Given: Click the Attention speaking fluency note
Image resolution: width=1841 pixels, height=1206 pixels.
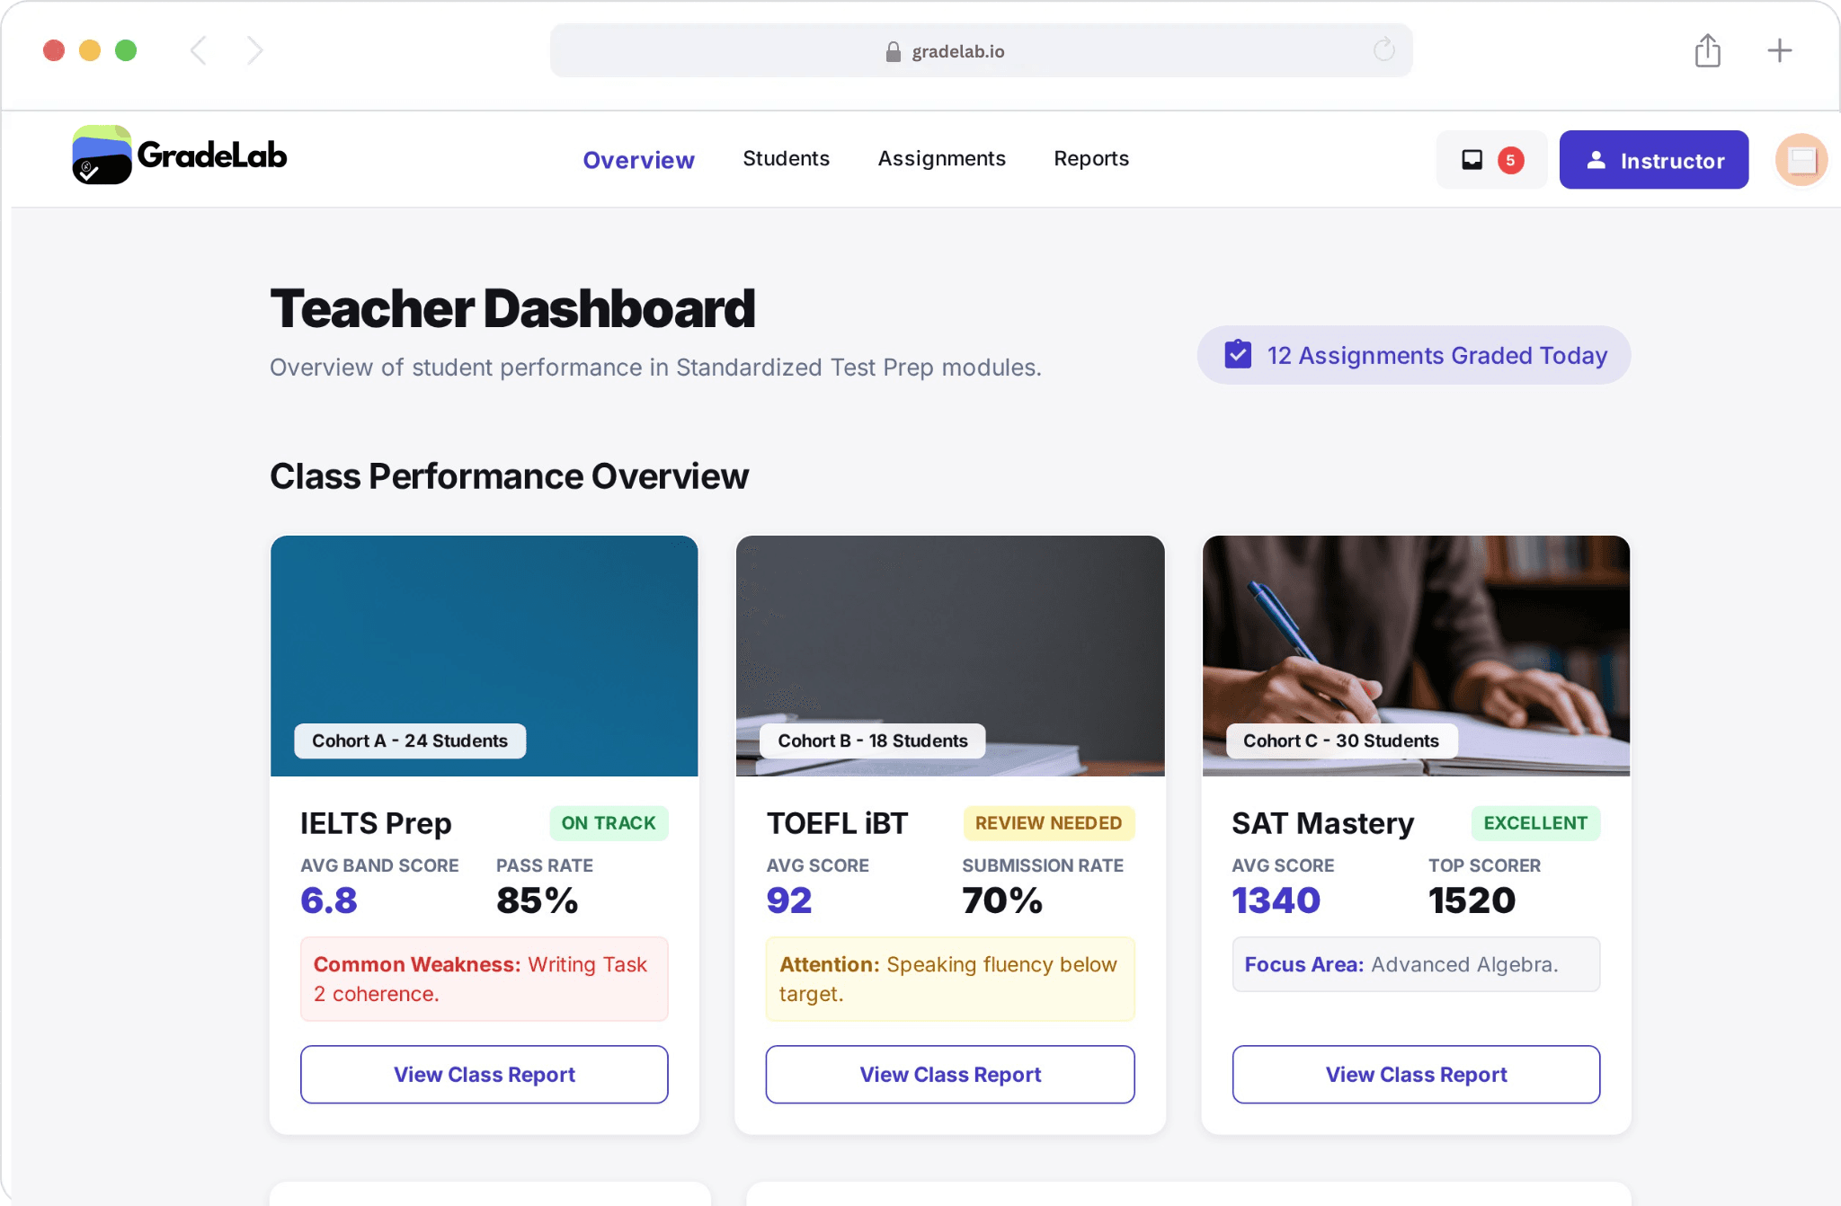Looking at the screenshot, I should coord(950,980).
